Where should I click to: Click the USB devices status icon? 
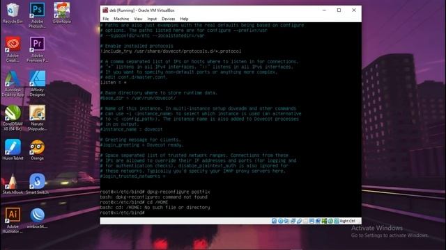pyautogui.click(x=299, y=221)
